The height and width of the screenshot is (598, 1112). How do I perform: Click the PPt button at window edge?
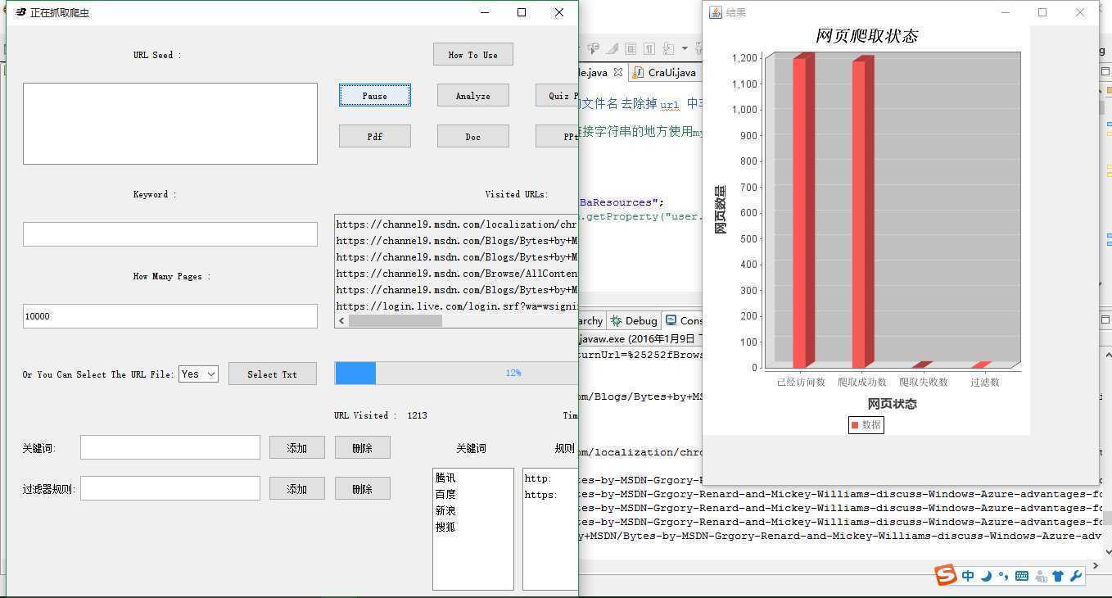click(x=557, y=136)
